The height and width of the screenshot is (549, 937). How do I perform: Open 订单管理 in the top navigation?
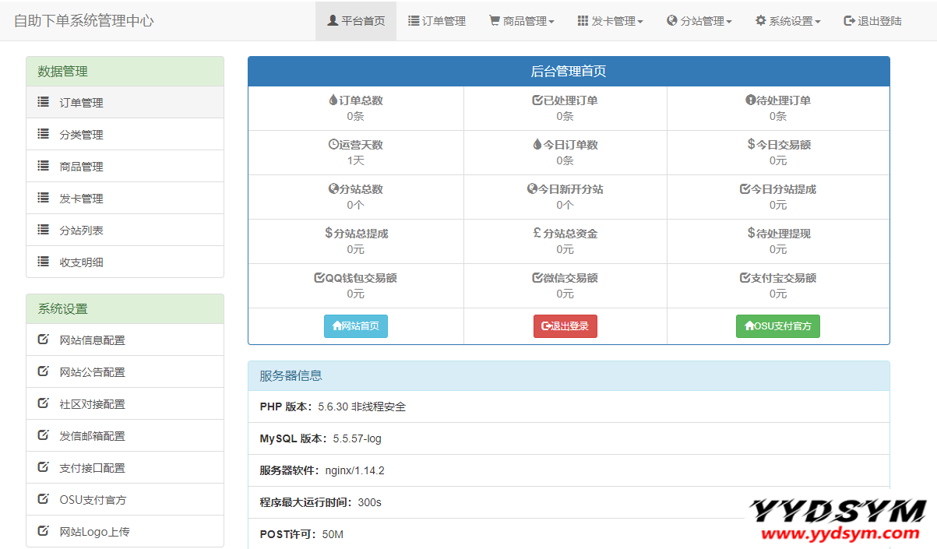(x=436, y=21)
